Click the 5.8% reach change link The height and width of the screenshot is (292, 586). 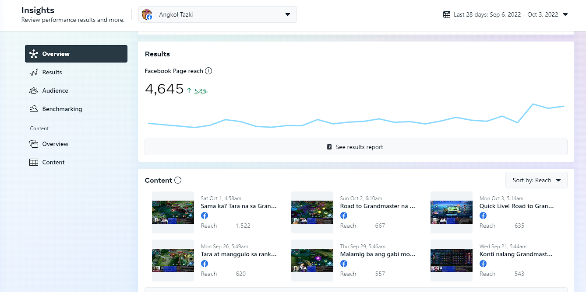pyautogui.click(x=201, y=91)
